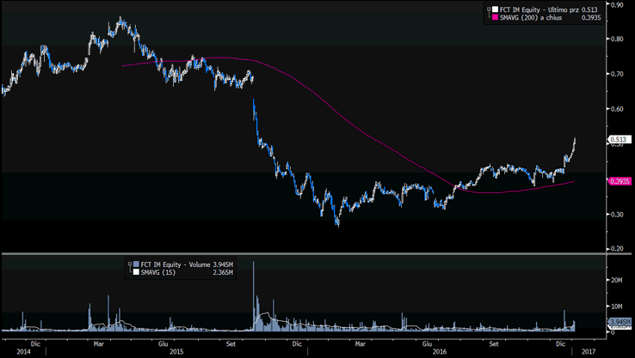Image resolution: width=635 pixels, height=358 pixels.
Task: Click the 2015 year label on time axis
Action: pyautogui.click(x=176, y=351)
